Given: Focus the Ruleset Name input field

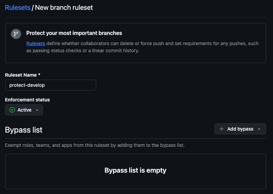Looking at the screenshot, I should 51,85.
